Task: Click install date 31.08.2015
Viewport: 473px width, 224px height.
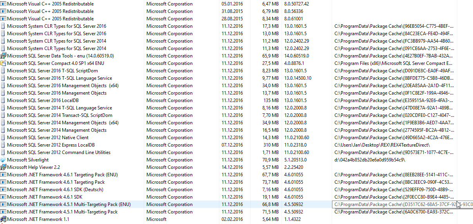Action: point(232,11)
